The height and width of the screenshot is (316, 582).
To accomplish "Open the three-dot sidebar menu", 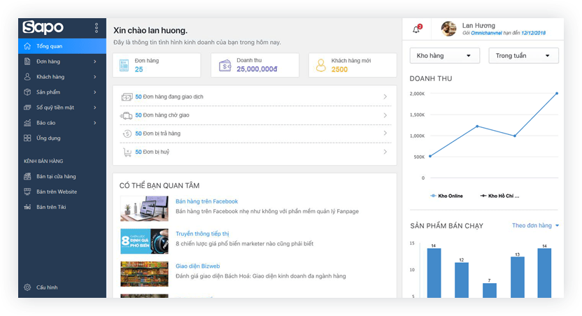I will pos(96,28).
